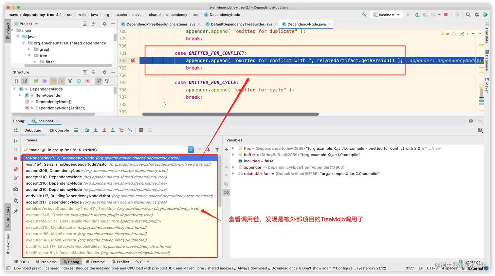495x276 pixels.
Task: Stop the running process from the top toolbar
Action: tap(446, 15)
